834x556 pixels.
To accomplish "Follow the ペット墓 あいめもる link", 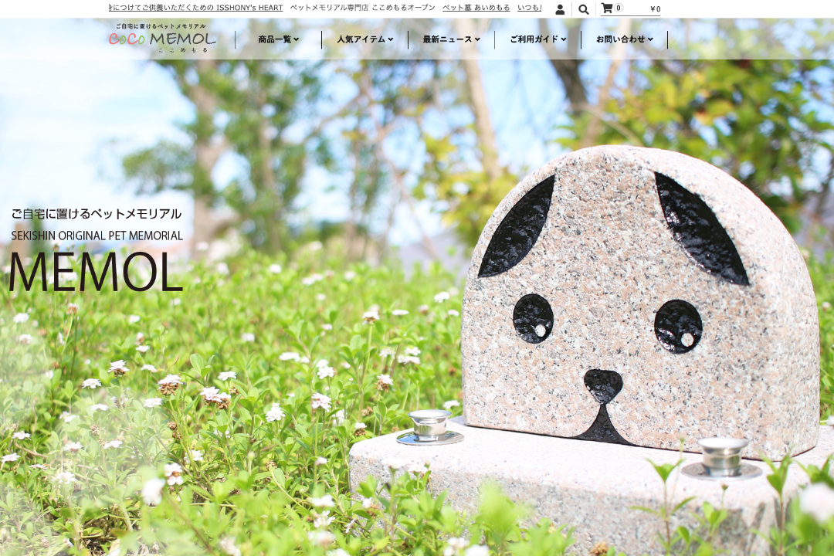I will [x=476, y=8].
